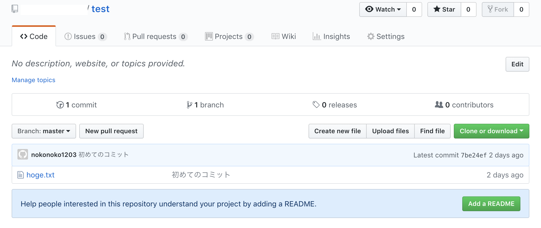View the 0 contributors page
The width and height of the screenshot is (541, 228).
pyautogui.click(x=464, y=105)
